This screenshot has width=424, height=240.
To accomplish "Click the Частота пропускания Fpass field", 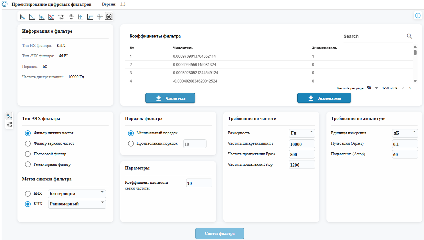I will (x=302, y=154).
